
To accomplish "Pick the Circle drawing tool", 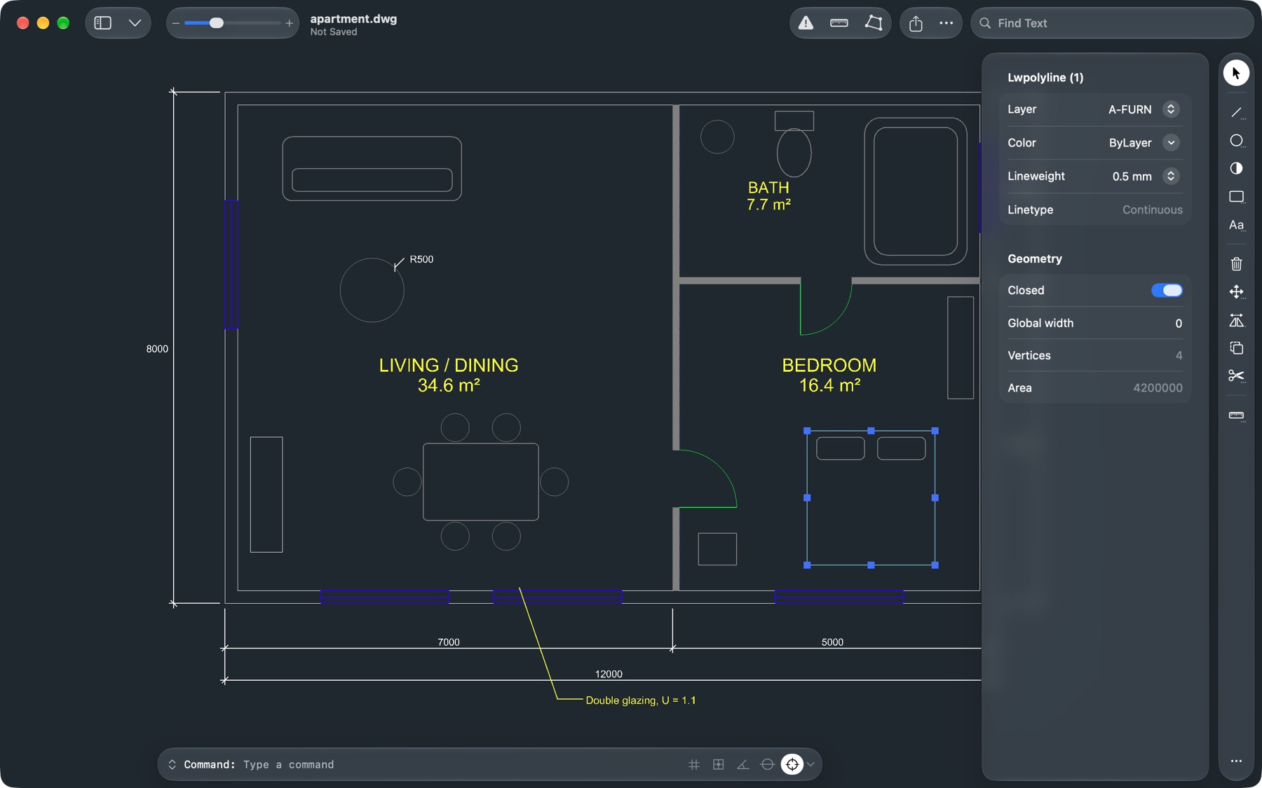I will click(x=1236, y=141).
